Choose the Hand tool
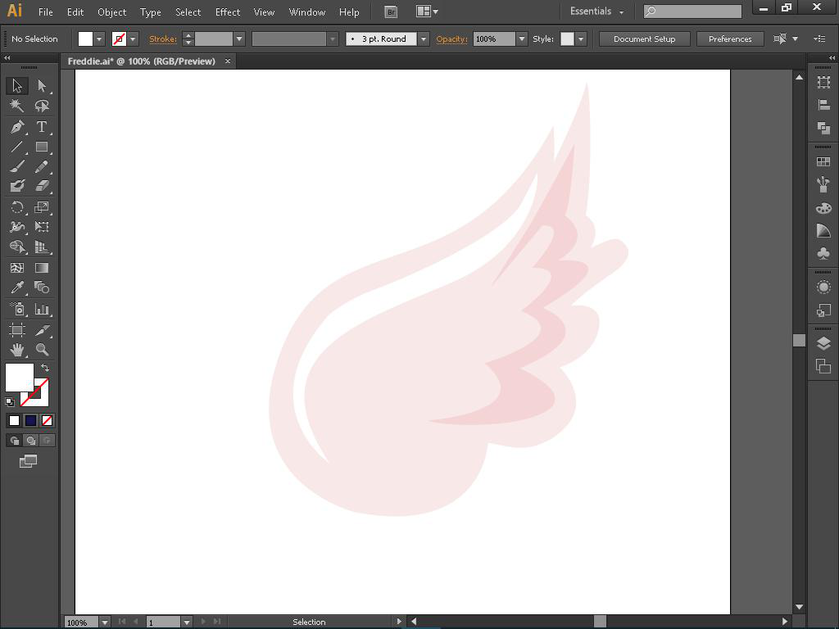The height and width of the screenshot is (629, 839). point(17,350)
